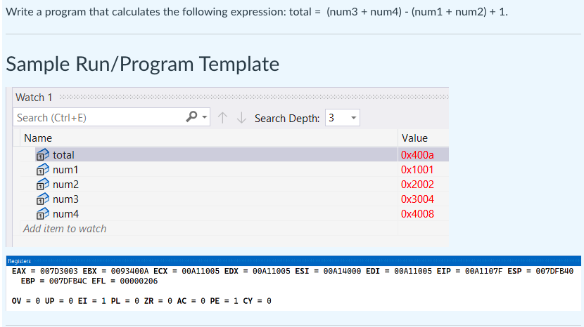Select the num1 watch row
The height and width of the screenshot is (327, 584).
tap(234, 169)
